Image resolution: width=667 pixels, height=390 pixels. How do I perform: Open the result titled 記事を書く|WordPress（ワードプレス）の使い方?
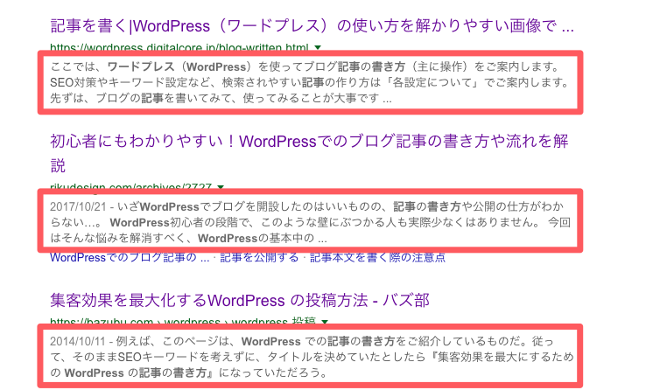[x=312, y=26]
